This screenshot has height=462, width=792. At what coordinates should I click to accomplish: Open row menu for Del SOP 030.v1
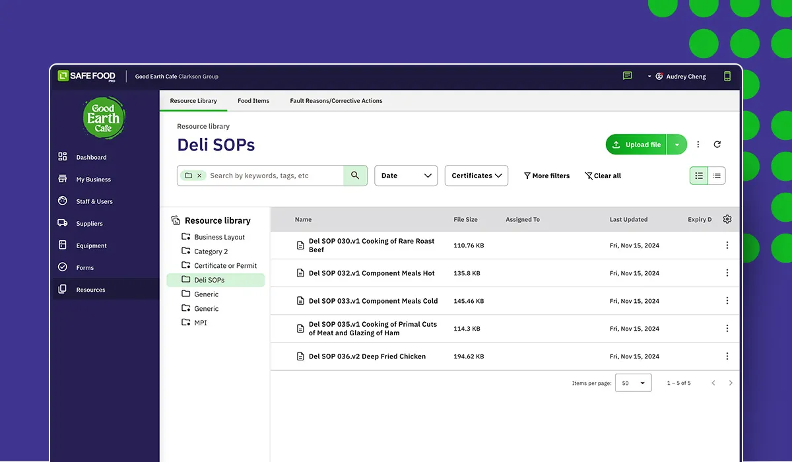pos(727,246)
